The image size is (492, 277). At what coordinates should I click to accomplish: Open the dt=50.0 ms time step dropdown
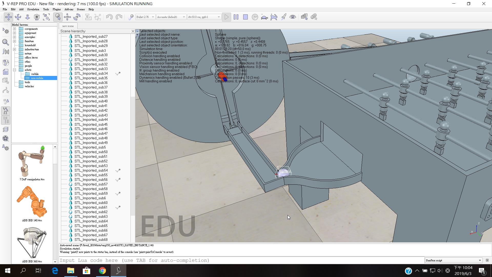tap(204, 17)
